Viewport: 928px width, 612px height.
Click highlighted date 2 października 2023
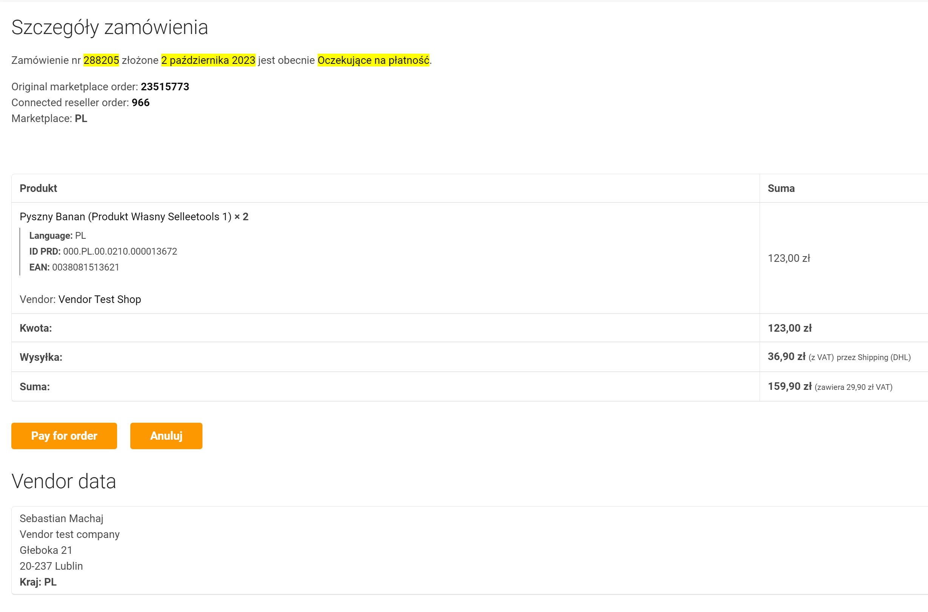pos(208,60)
